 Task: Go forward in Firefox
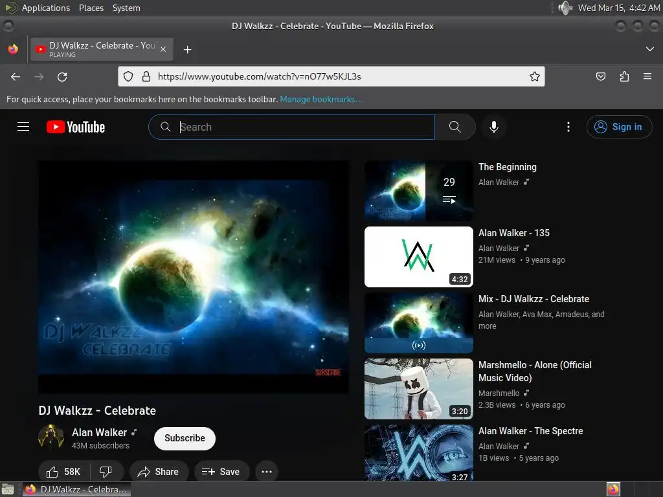coord(39,76)
